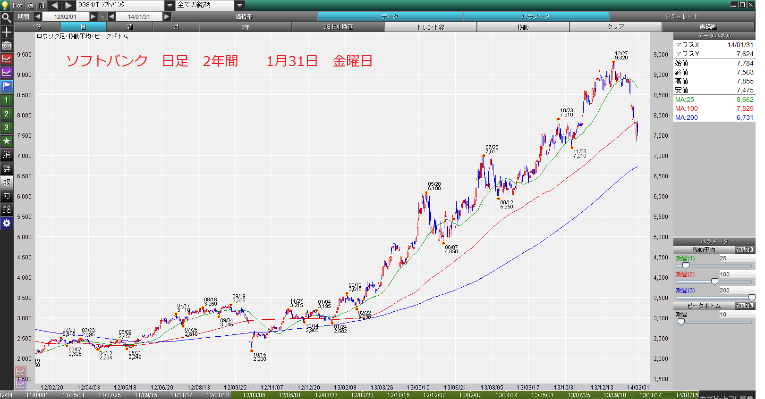This screenshot has width=765, height=399.
Task: Switch to the 週 weekly timeframe tab
Action: pyautogui.click(x=130, y=27)
